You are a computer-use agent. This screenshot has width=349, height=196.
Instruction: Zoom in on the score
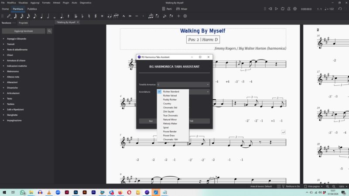coord(328,186)
